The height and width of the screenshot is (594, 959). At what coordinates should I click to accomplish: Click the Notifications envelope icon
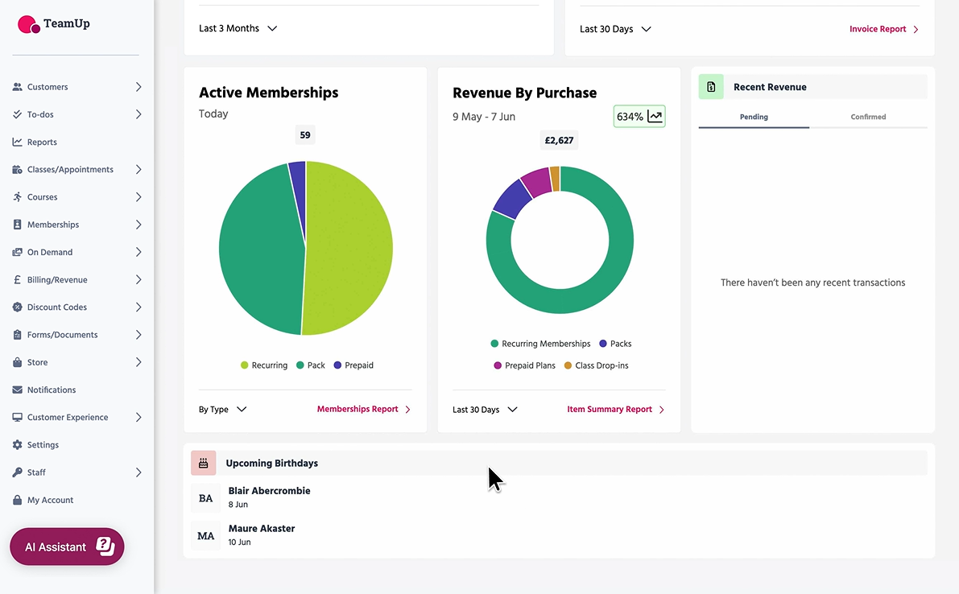(x=17, y=390)
